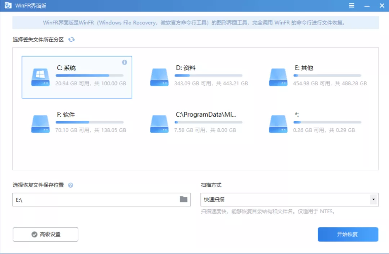Click the E: 其他 label
Screen dimensions: 389x254
coord(304,68)
